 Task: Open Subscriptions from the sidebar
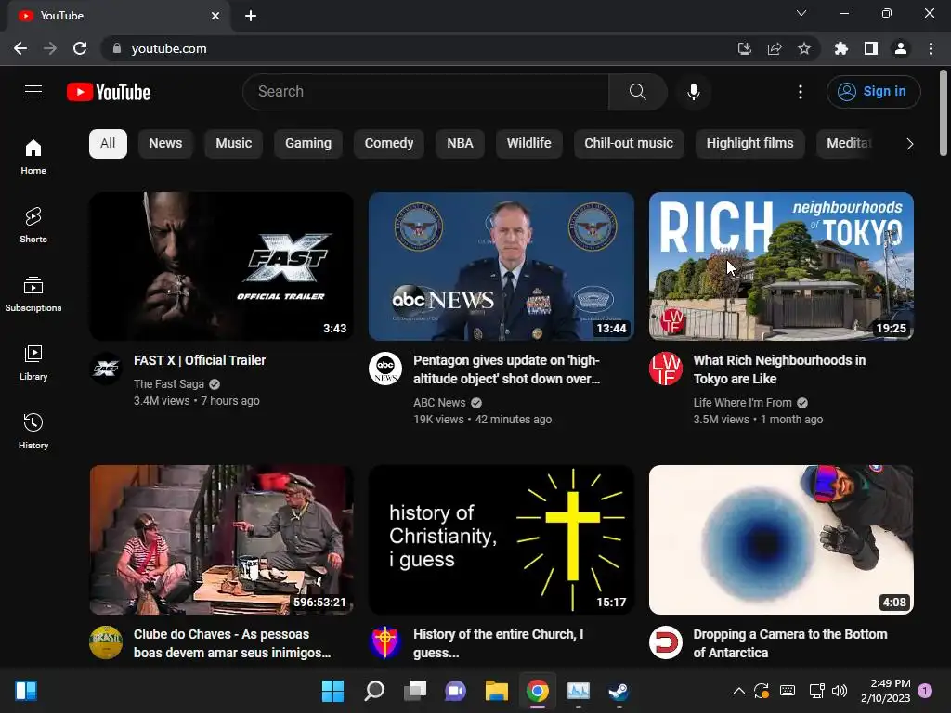[33, 293]
